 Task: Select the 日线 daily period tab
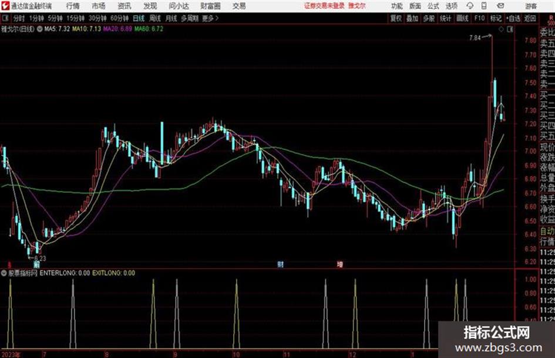[139, 18]
